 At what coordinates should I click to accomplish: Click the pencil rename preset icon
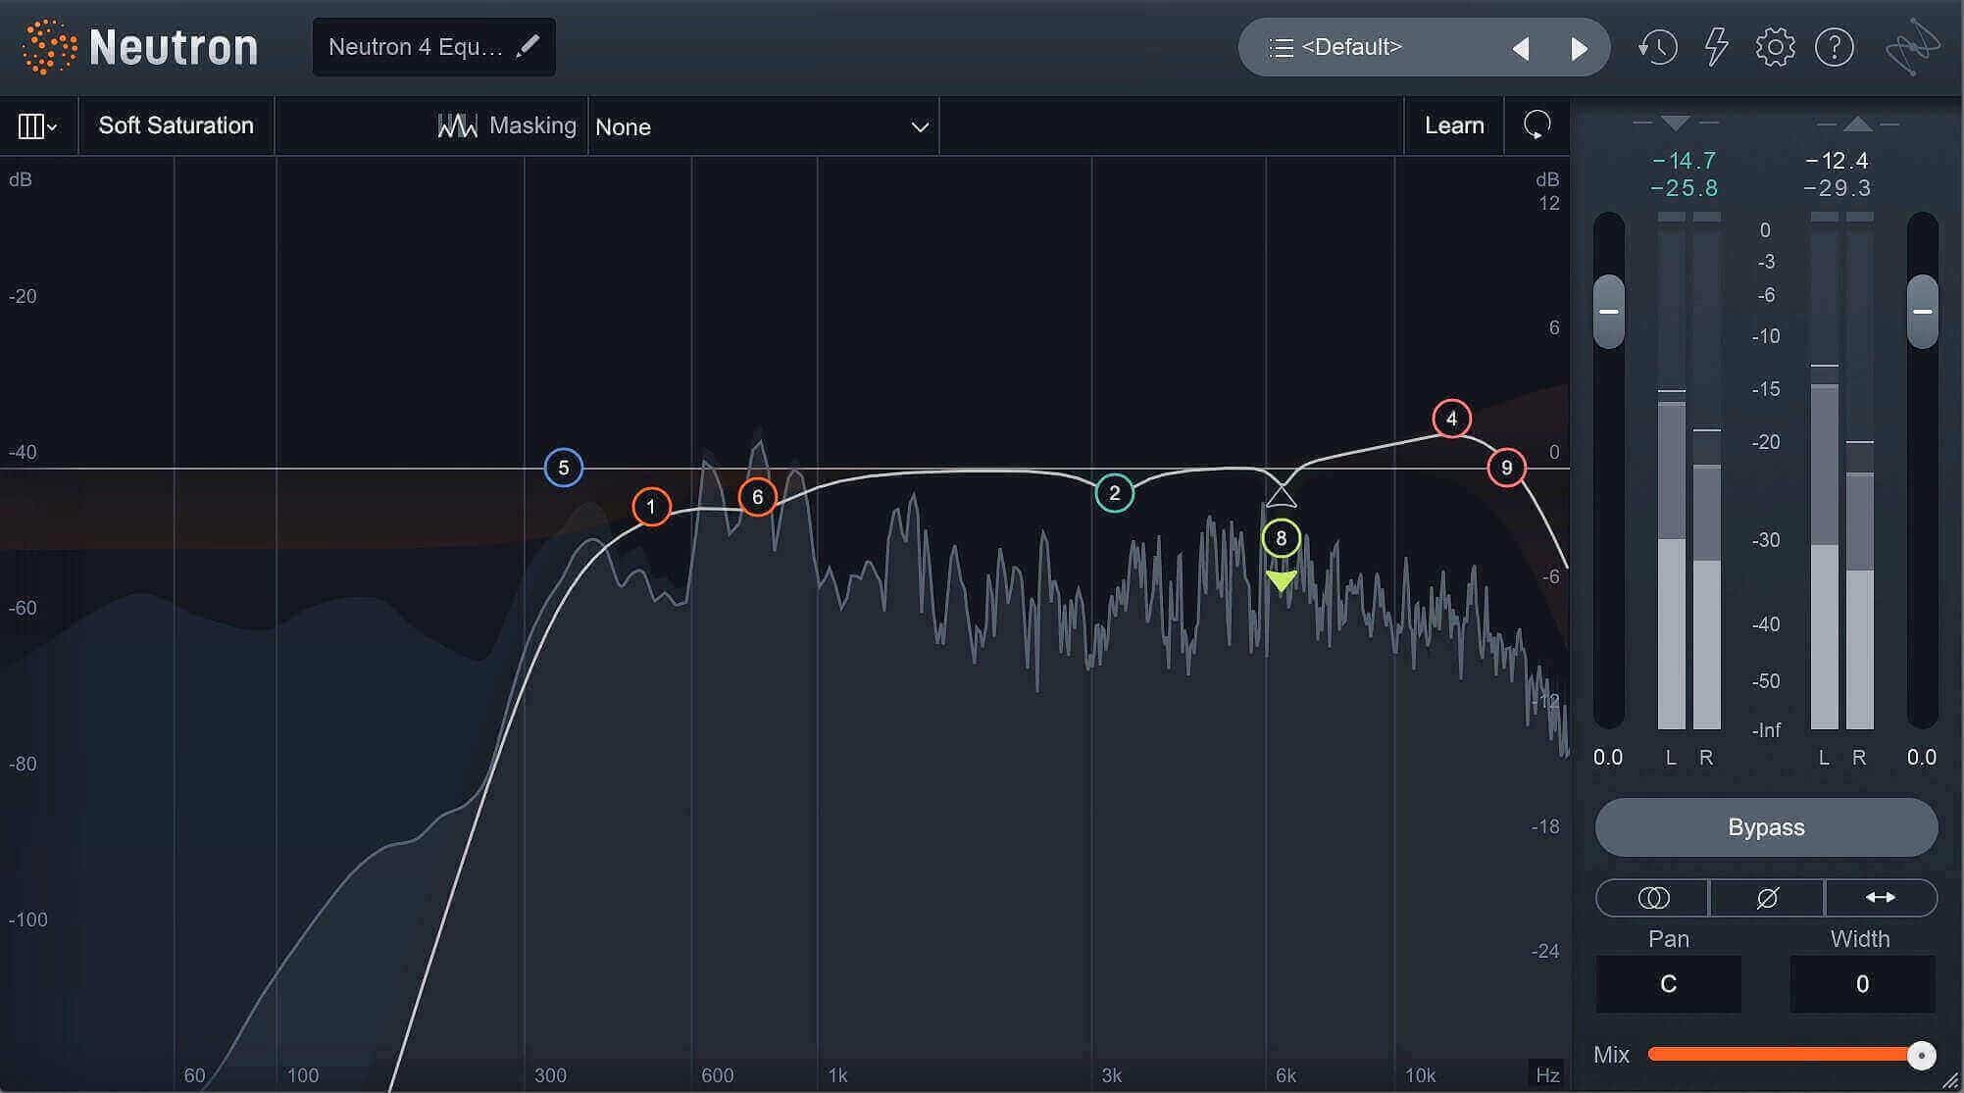coord(528,46)
